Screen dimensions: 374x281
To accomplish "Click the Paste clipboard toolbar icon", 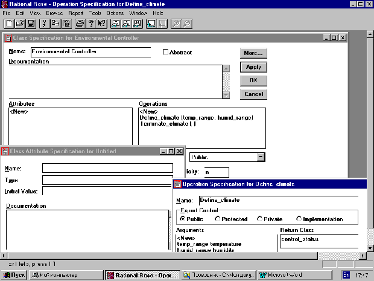I will [66, 24].
